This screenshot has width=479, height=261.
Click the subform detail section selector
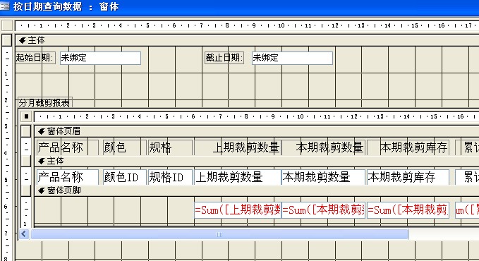[26, 161]
